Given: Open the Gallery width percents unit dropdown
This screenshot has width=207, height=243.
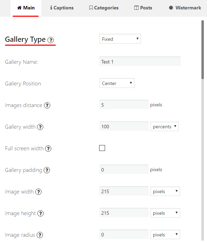Looking at the screenshot, I should click(164, 127).
